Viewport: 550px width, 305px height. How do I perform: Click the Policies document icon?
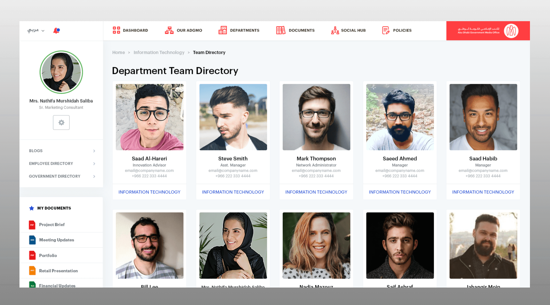[x=386, y=30]
